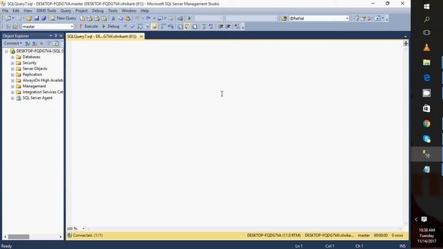The image size is (443, 249).
Task: Execute the current query
Action: coord(88,26)
